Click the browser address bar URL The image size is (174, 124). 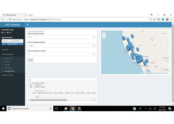click(43, 19)
